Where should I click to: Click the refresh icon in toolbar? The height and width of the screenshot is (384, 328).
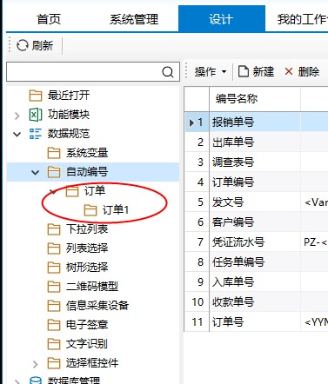pyautogui.click(x=23, y=45)
